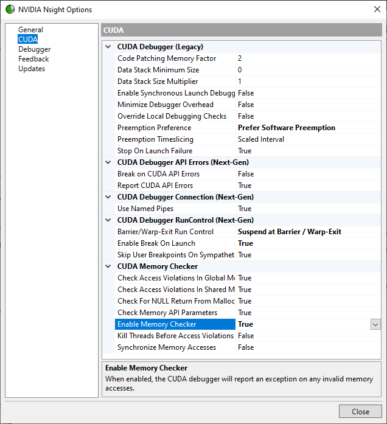Open the Enable Memory Checker value dropdown
Image resolution: width=387 pixels, height=424 pixels.
pos(375,324)
